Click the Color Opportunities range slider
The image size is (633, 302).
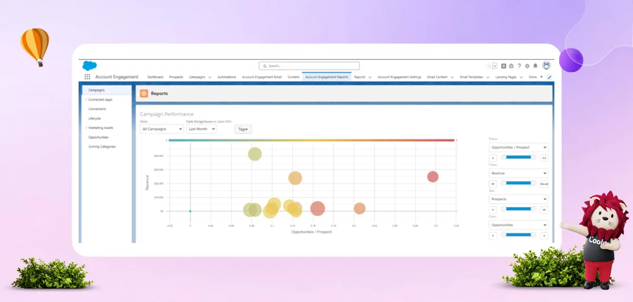519,235
